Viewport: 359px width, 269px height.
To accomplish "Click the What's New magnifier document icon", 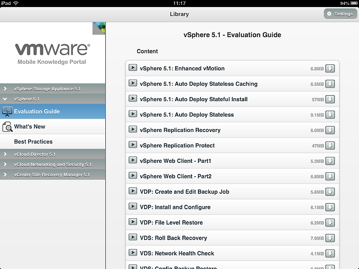I will tap(7, 127).
